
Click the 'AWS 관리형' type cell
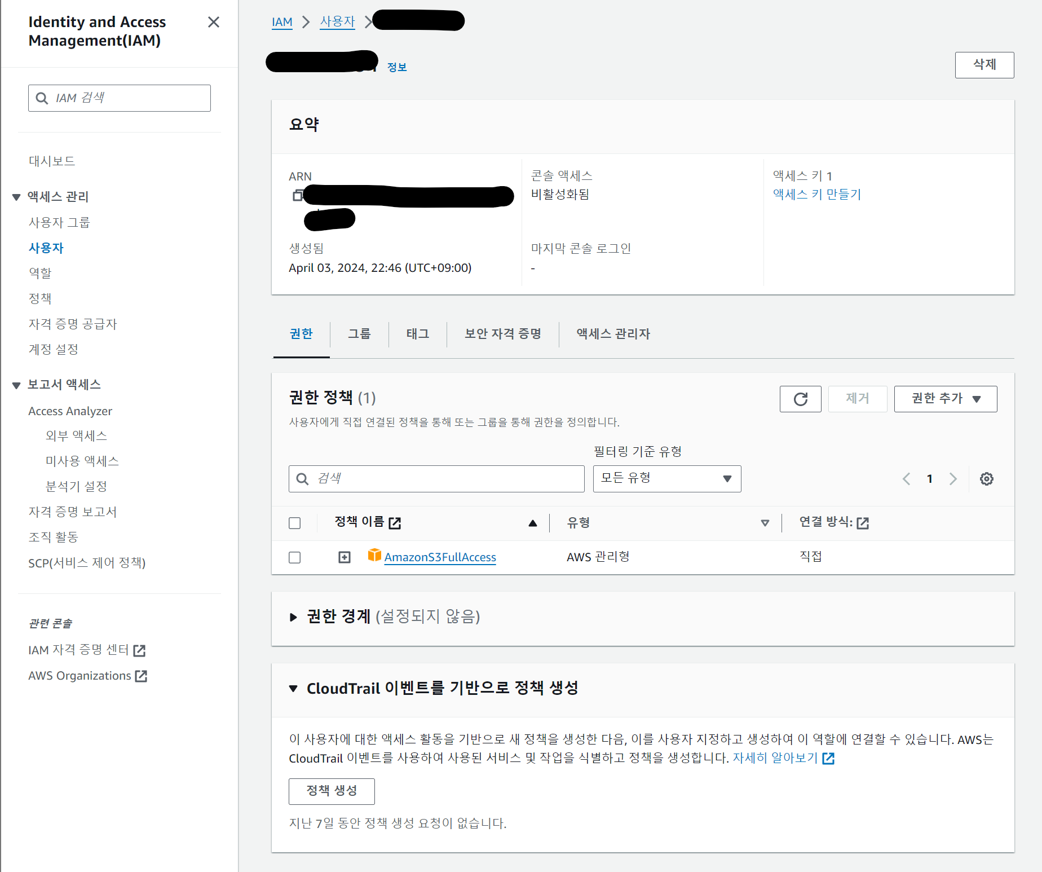(x=598, y=557)
